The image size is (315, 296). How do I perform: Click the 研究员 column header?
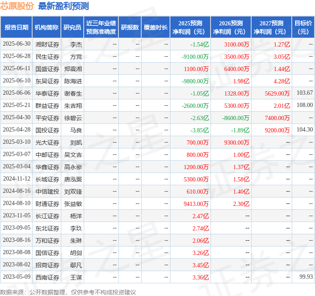point(72,27)
